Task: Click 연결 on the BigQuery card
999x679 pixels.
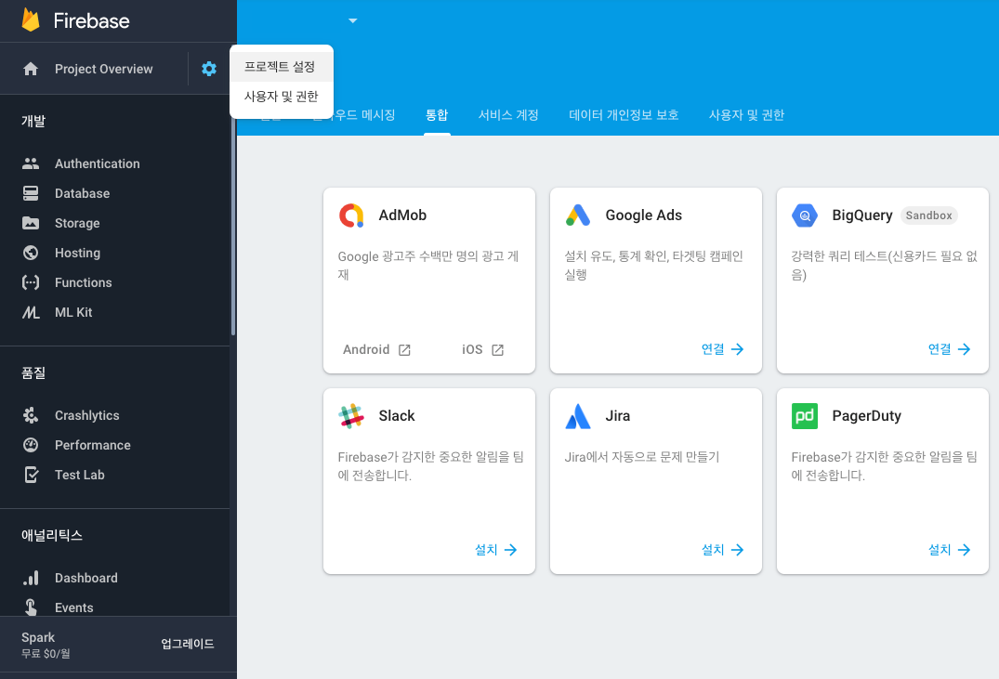Action: coord(949,349)
